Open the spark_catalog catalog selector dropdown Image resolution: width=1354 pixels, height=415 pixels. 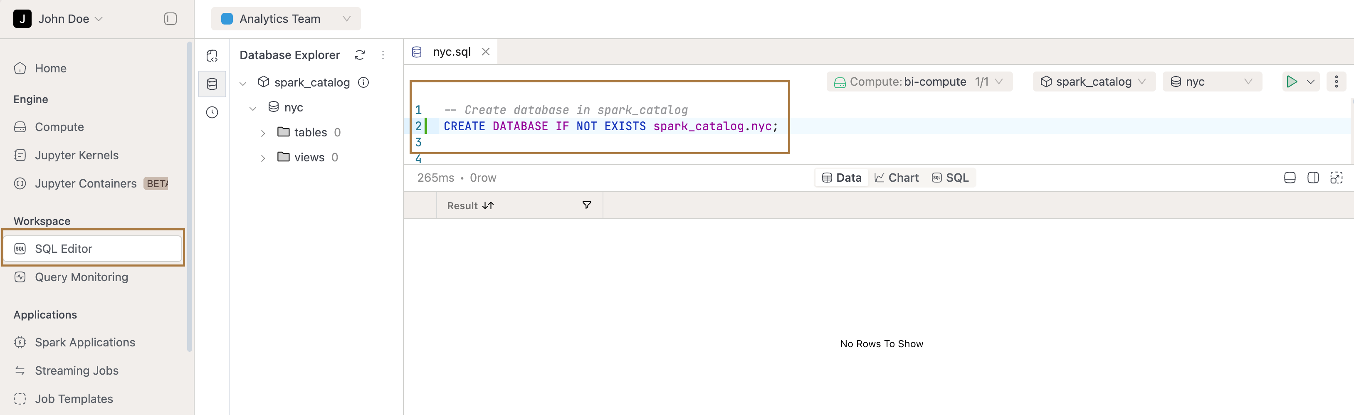coord(1093,82)
